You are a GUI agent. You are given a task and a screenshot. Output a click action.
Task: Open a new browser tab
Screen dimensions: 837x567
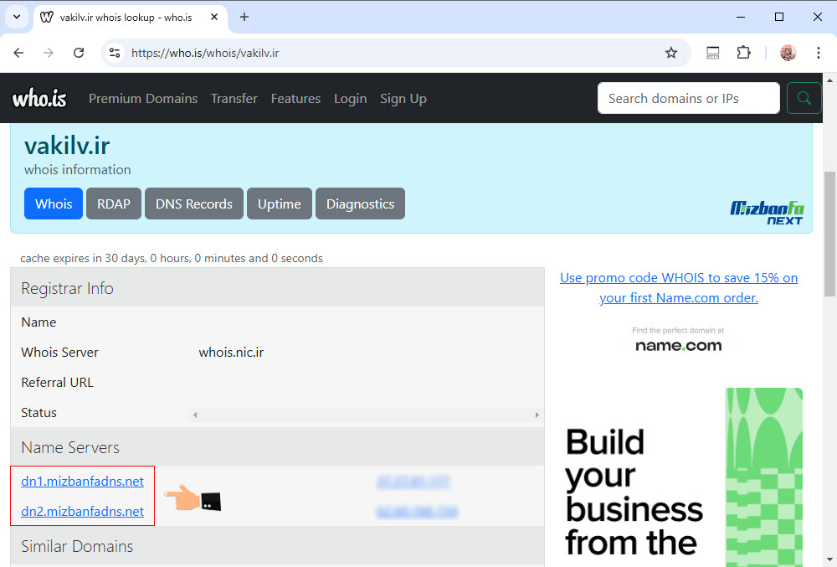click(x=244, y=17)
